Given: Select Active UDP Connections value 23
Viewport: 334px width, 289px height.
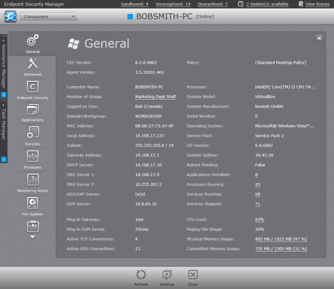Looking at the screenshot, I should [x=137, y=249].
